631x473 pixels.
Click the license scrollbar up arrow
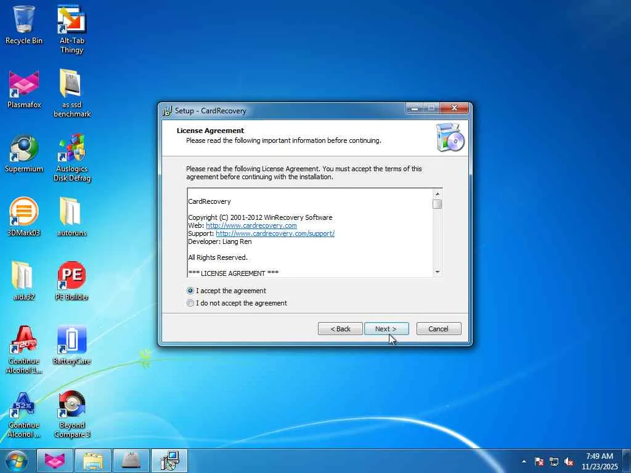[438, 194]
